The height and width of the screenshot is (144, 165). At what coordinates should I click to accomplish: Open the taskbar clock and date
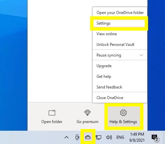click(137, 137)
